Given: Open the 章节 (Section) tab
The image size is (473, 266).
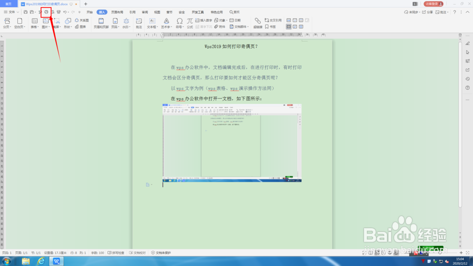Looking at the screenshot, I should 169,12.
